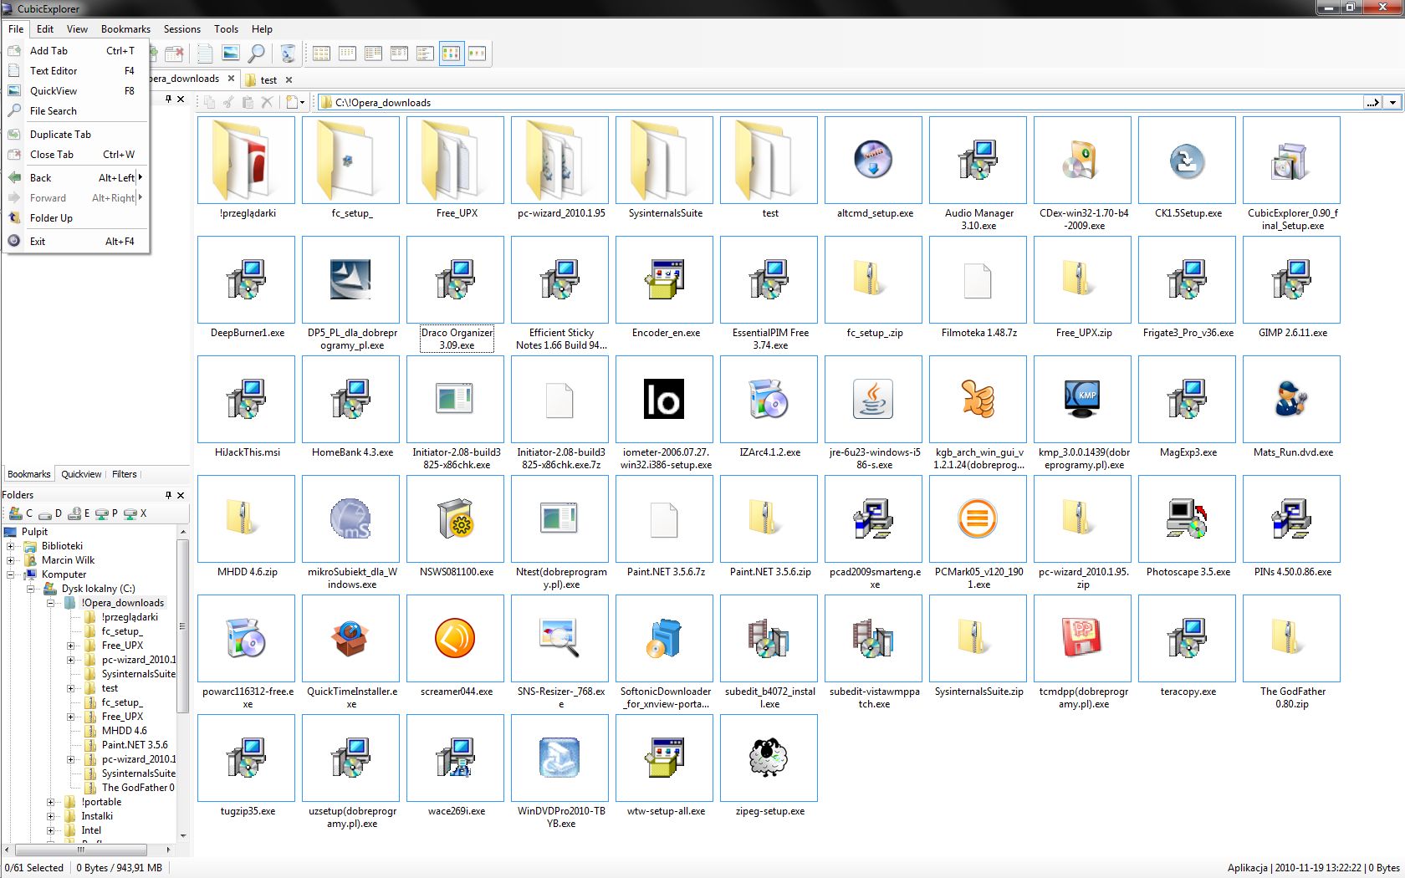Pin the Folders panel

pyautogui.click(x=168, y=495)
